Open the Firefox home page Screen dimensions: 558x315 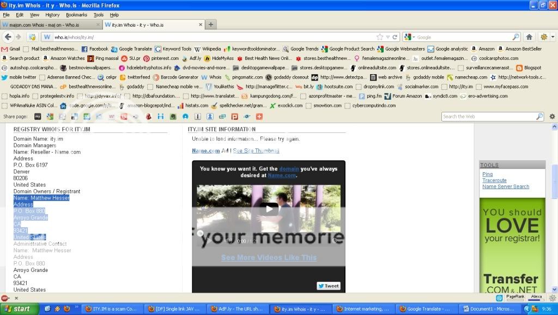(529, 37)
